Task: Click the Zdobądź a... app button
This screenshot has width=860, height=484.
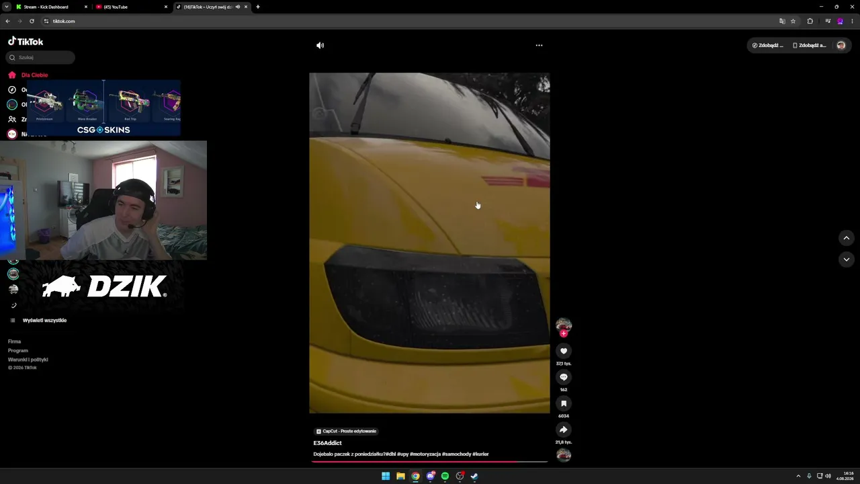Action: pyautogui.click(x=810, y=46)
